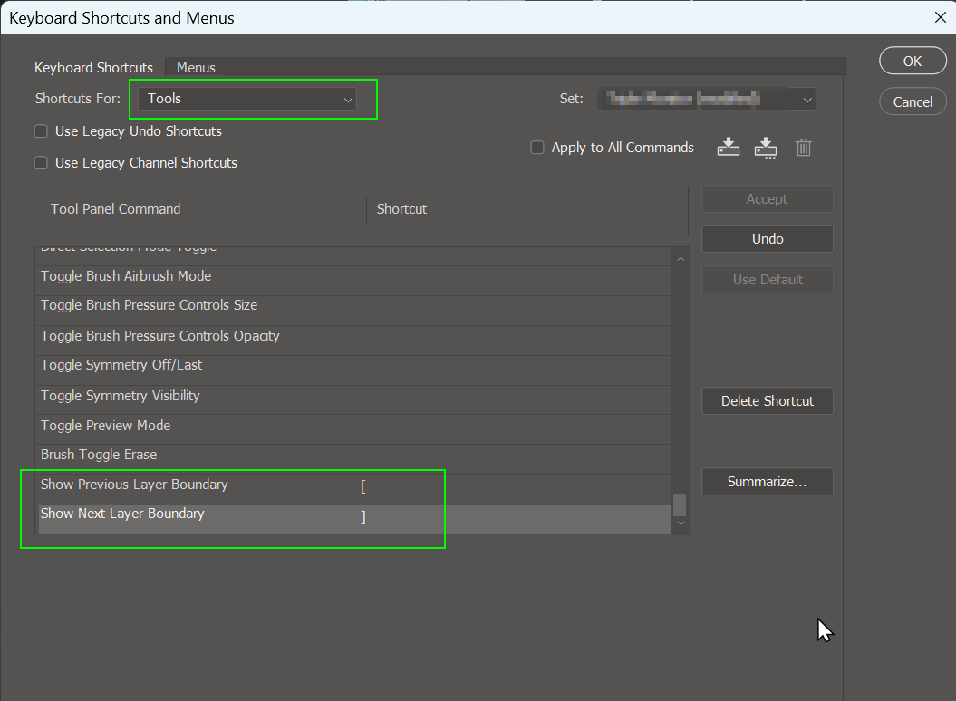
Task: Click the OK button
Action: [913, 61]
